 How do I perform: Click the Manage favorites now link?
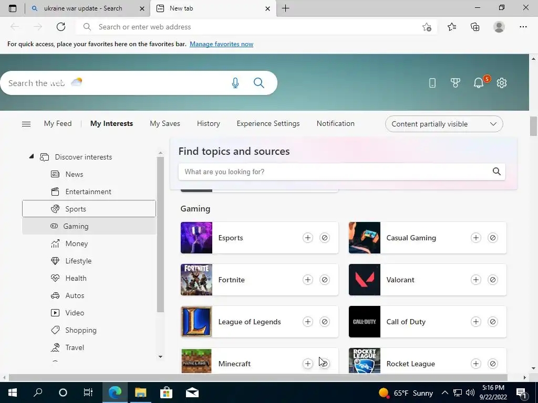tap(221, 44)
